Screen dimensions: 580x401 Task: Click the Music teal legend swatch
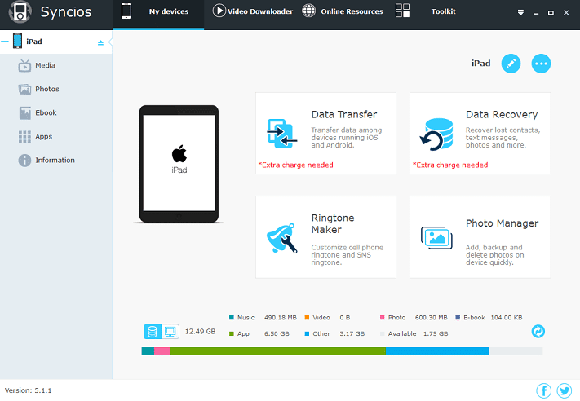coord(232,318)
